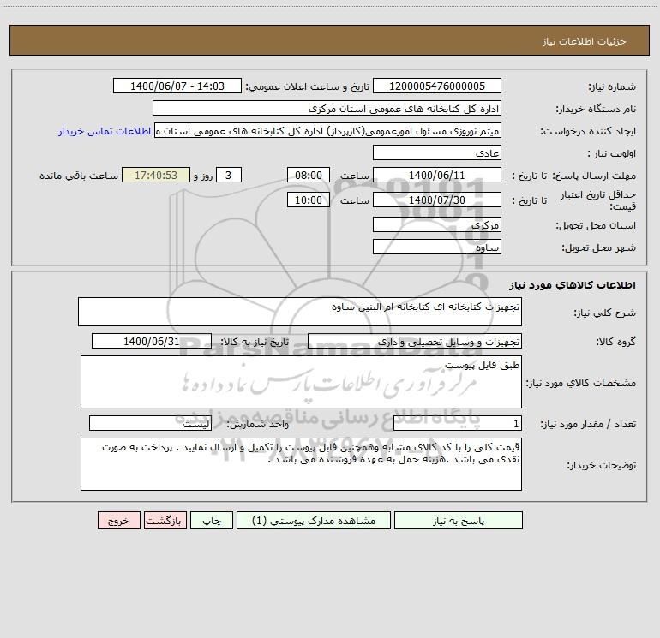Click the response time field 08:00
The width and height of the screenshot is (660, 638).
coord(308,175)
